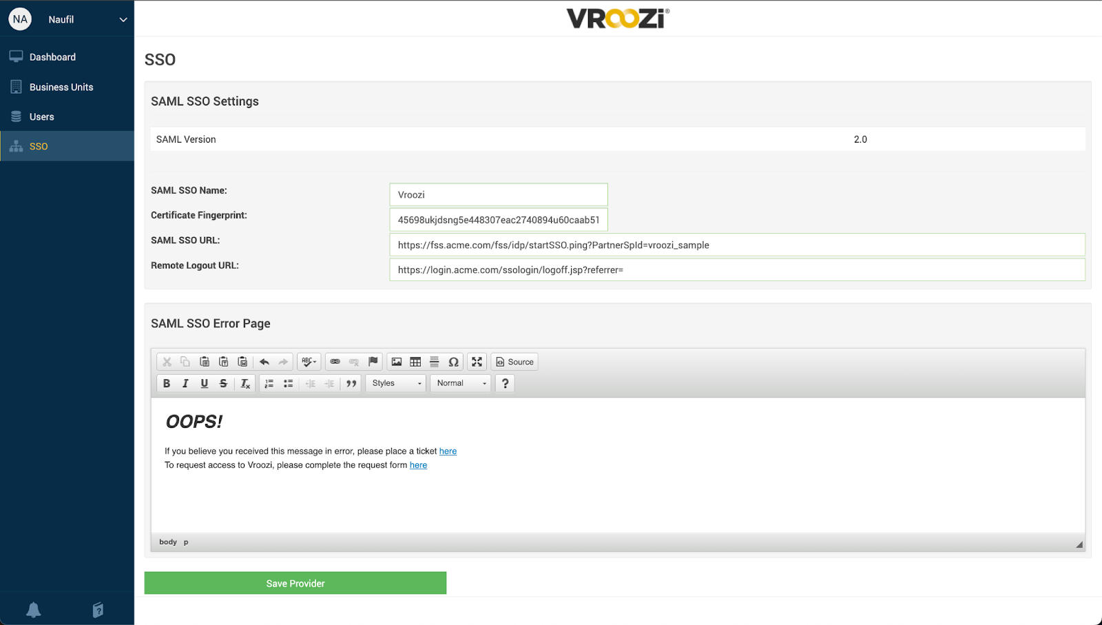Maximize the editor area
The width and height of the screenshot is (1102, 625).
(x=477, y=362)
